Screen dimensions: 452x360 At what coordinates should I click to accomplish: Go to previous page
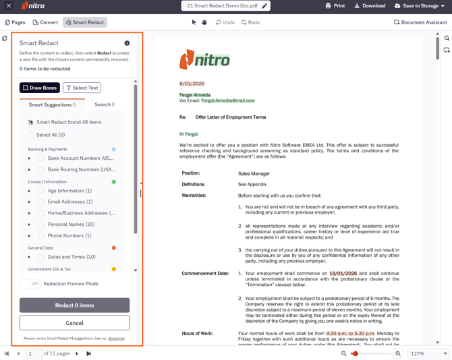tap(18, 353)
